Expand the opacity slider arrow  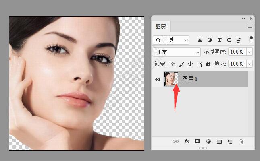coord(250,52)
